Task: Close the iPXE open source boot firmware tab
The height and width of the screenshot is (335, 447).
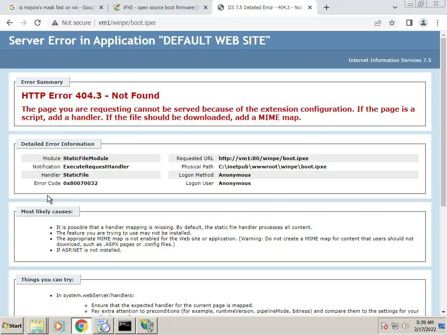Action: click(206, 8)
